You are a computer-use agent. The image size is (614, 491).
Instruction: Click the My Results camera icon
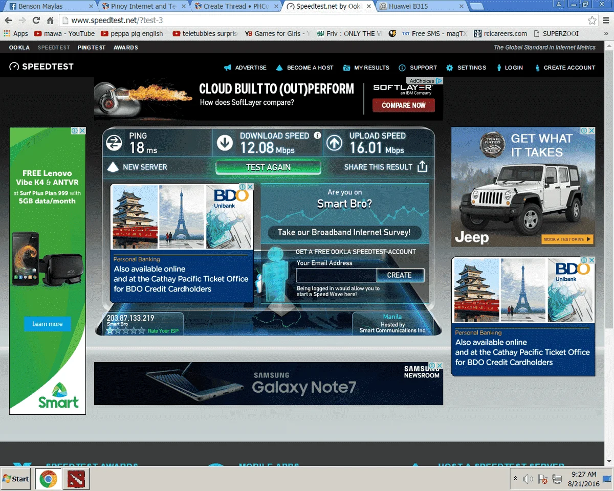point(347,68)
